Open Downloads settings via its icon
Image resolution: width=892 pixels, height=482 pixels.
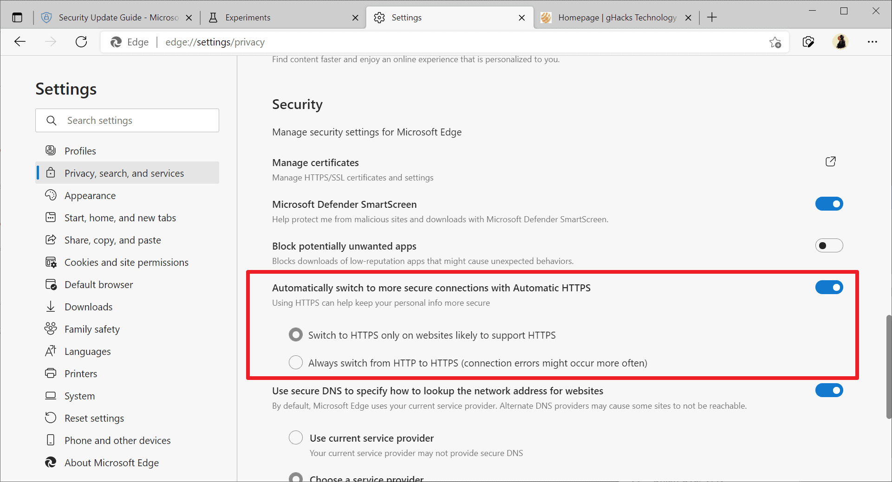[51, 306]
